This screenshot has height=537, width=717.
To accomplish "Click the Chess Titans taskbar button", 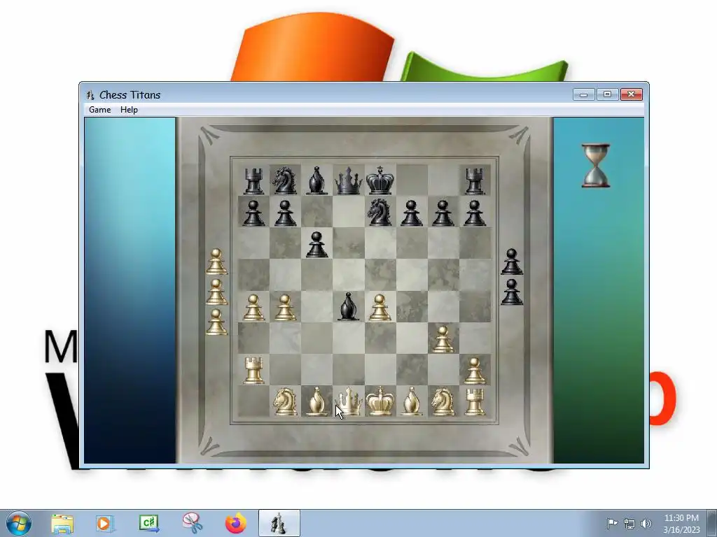I will [279, 523].
